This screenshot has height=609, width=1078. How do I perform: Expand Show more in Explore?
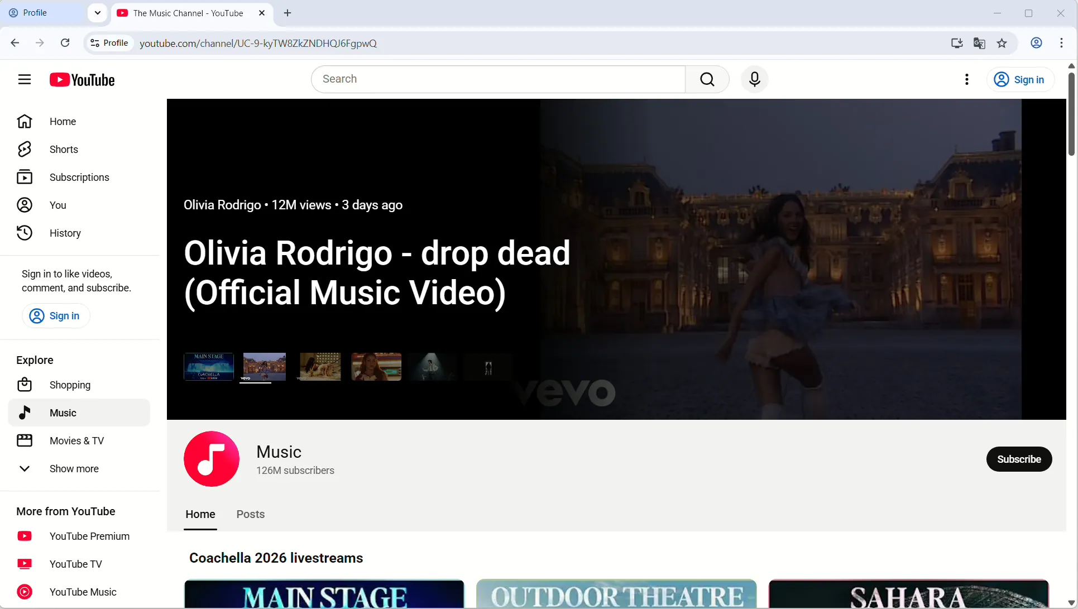(x=79, y=468)
